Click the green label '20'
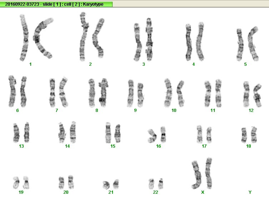Image resolution: width=269 pixels, height=207 pixels. coord(66,192)
